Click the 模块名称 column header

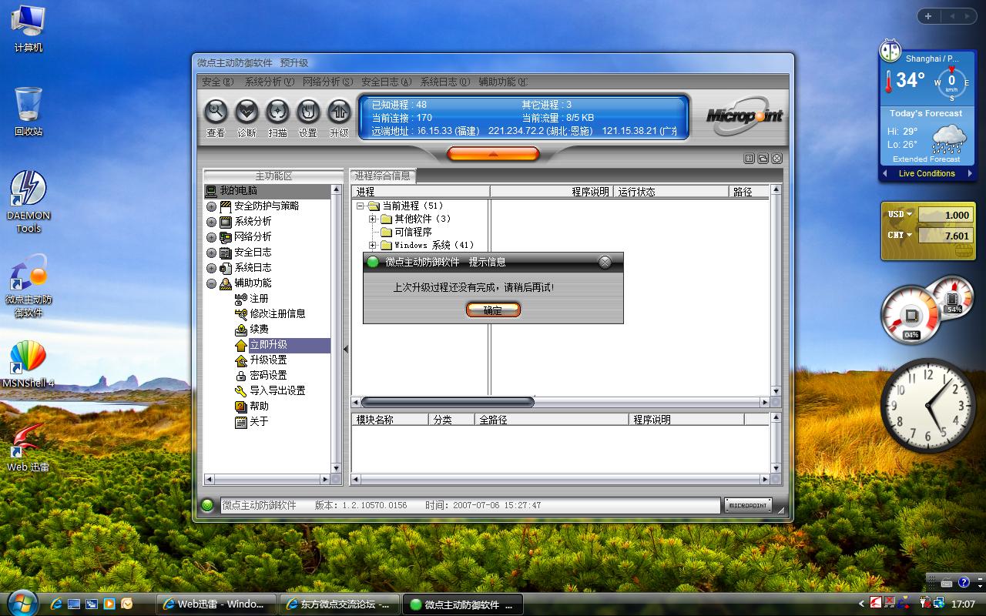click(x=390, y=420)
